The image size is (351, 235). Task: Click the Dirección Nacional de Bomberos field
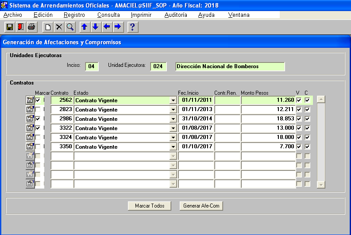coord(230,66)
